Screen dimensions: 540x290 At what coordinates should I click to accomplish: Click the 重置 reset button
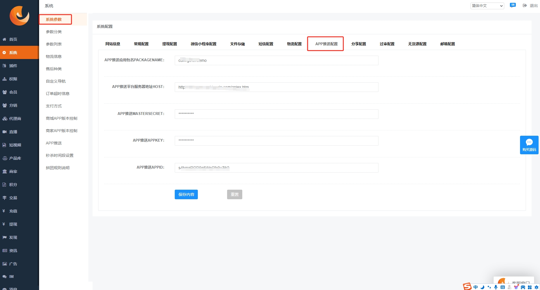click(235, 194)
